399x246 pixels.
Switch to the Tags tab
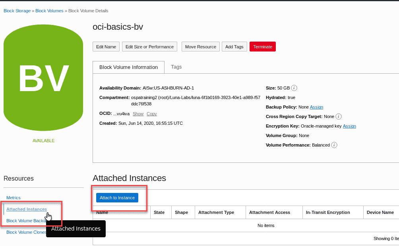(176, 67)
